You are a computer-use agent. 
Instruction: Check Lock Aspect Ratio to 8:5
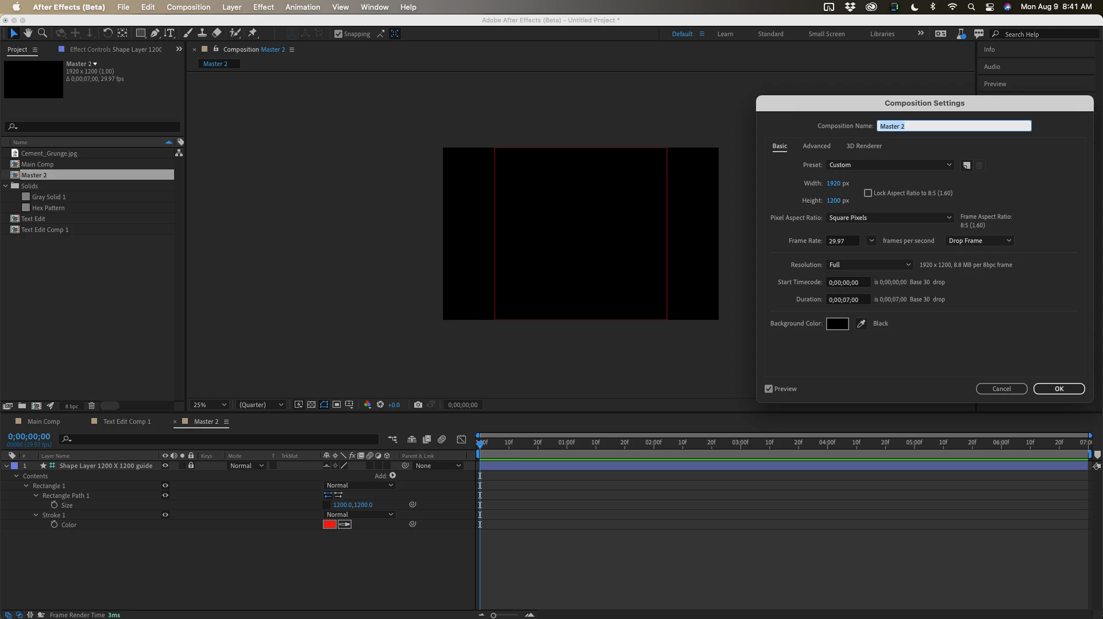(x=868, y=194)
